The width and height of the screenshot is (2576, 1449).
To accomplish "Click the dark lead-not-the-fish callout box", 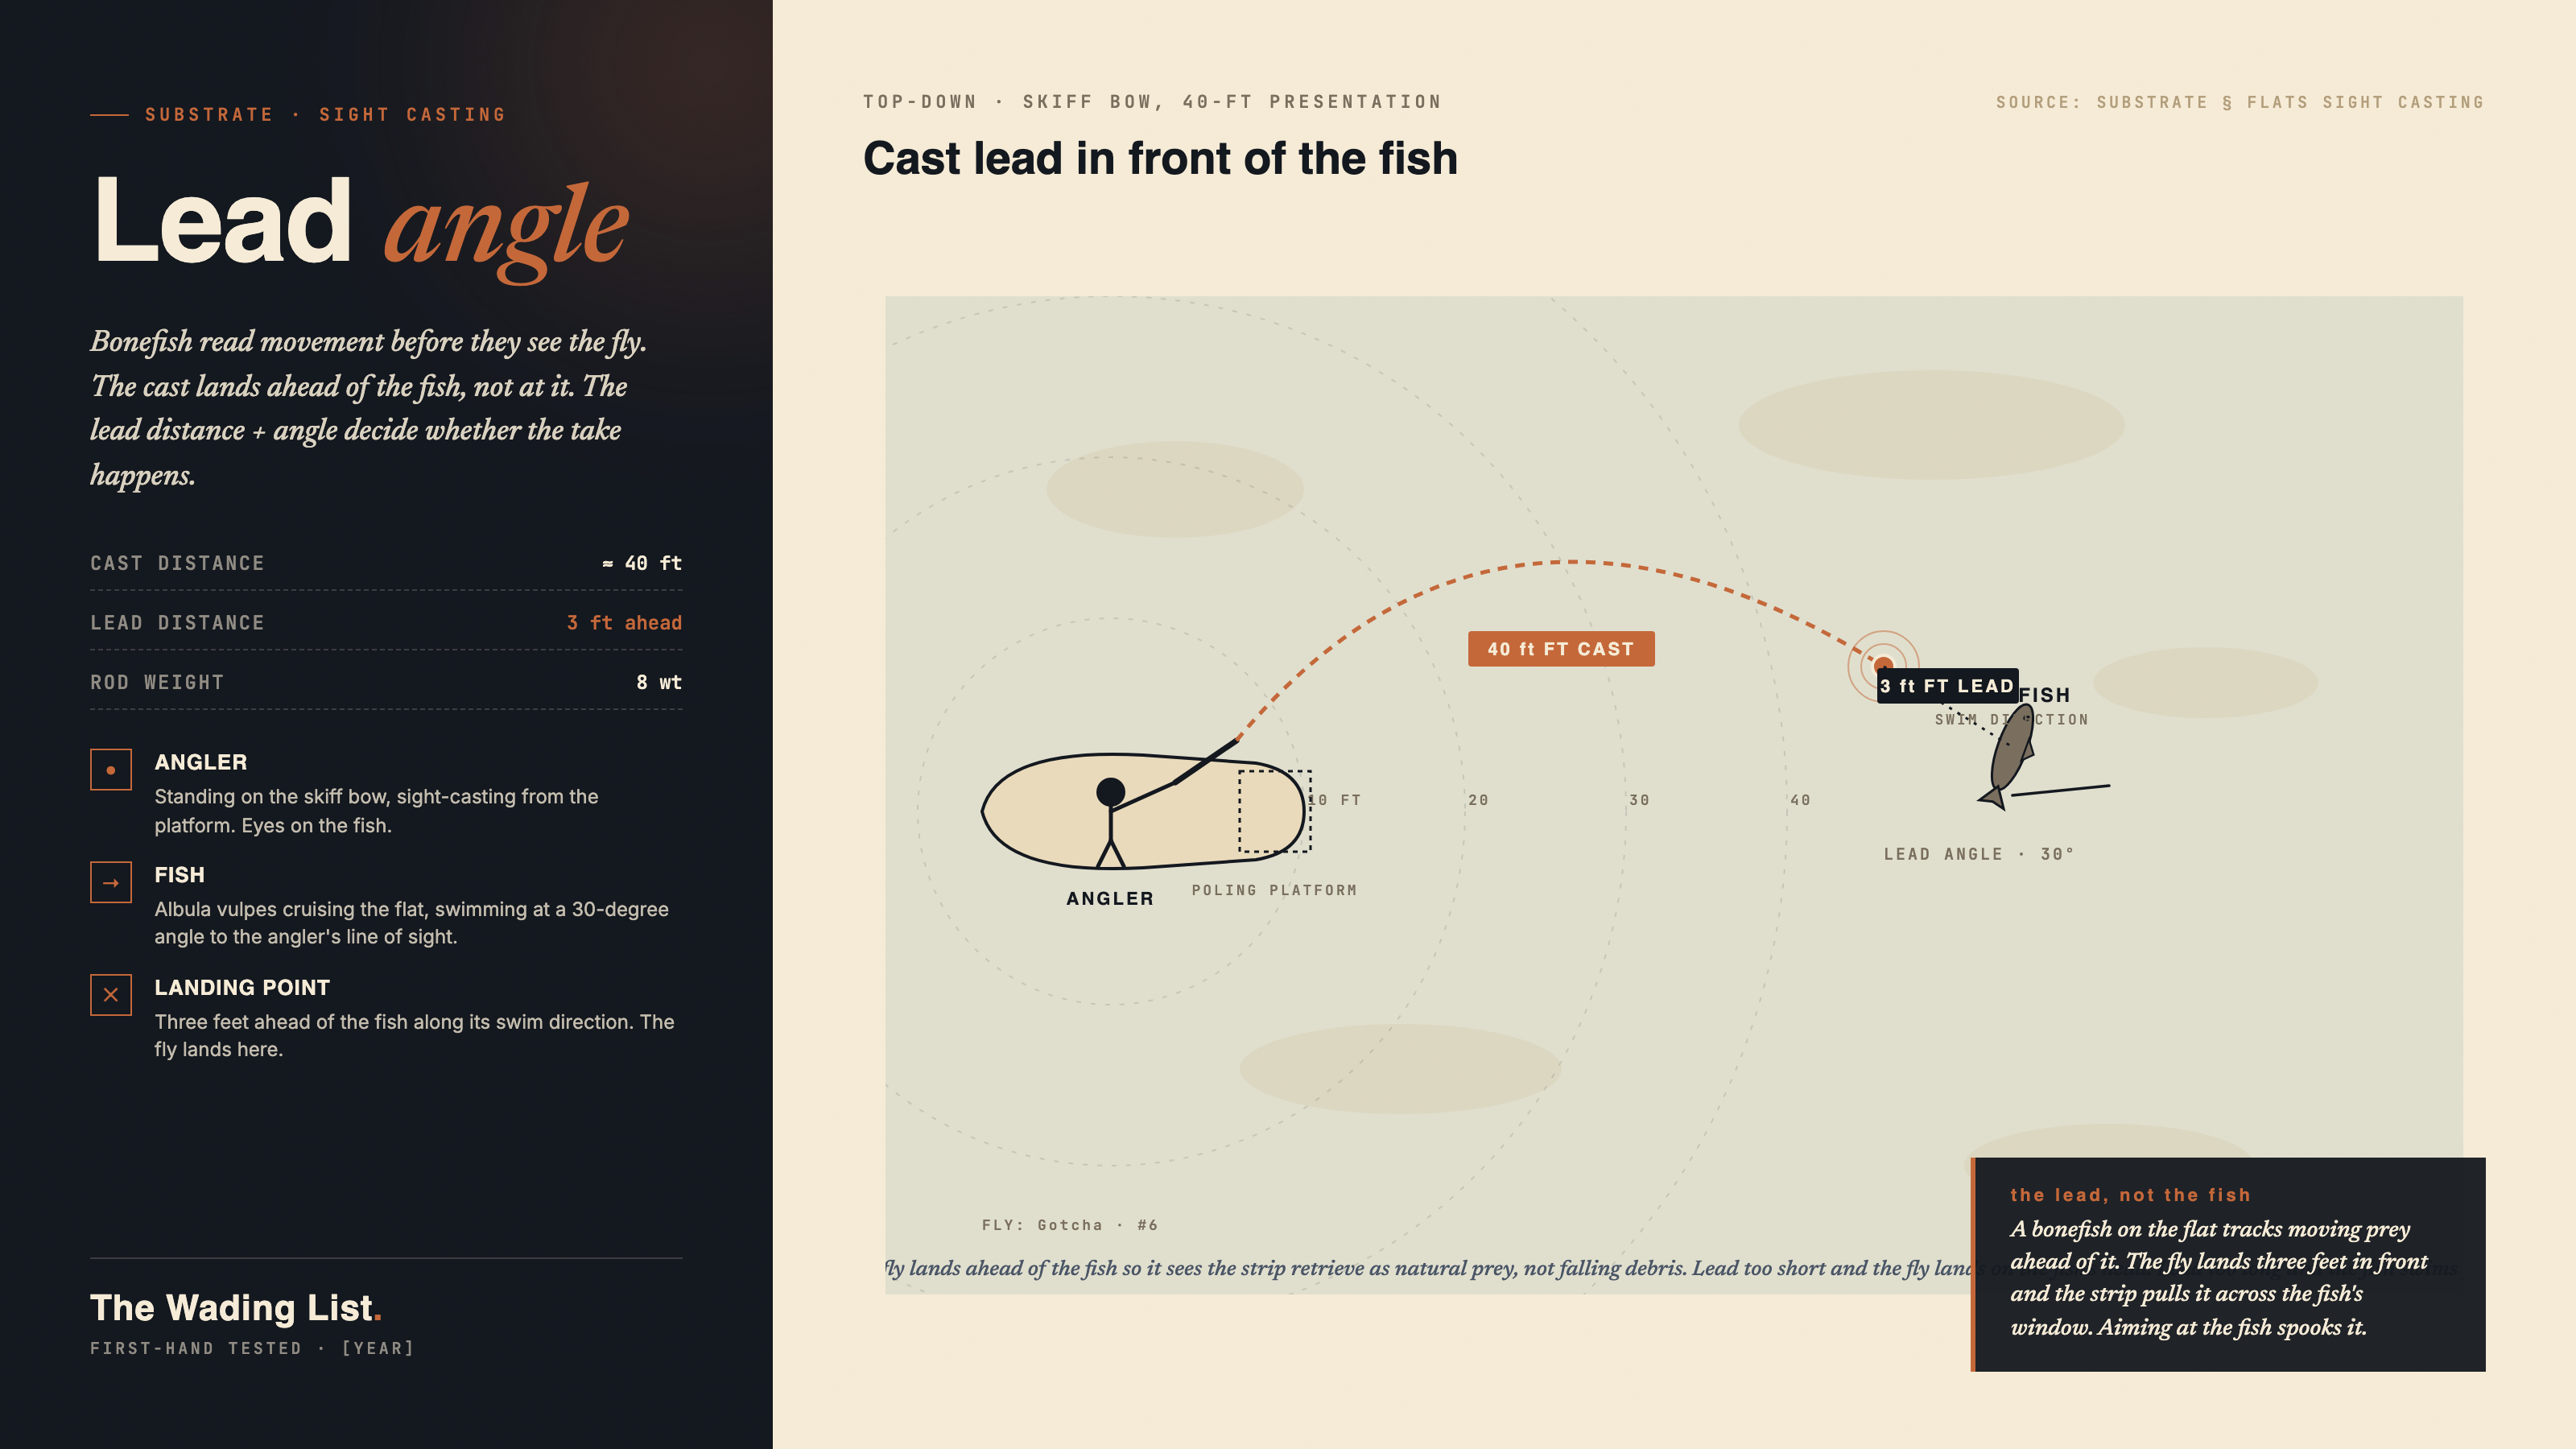I will (x=2228, y=1264).
